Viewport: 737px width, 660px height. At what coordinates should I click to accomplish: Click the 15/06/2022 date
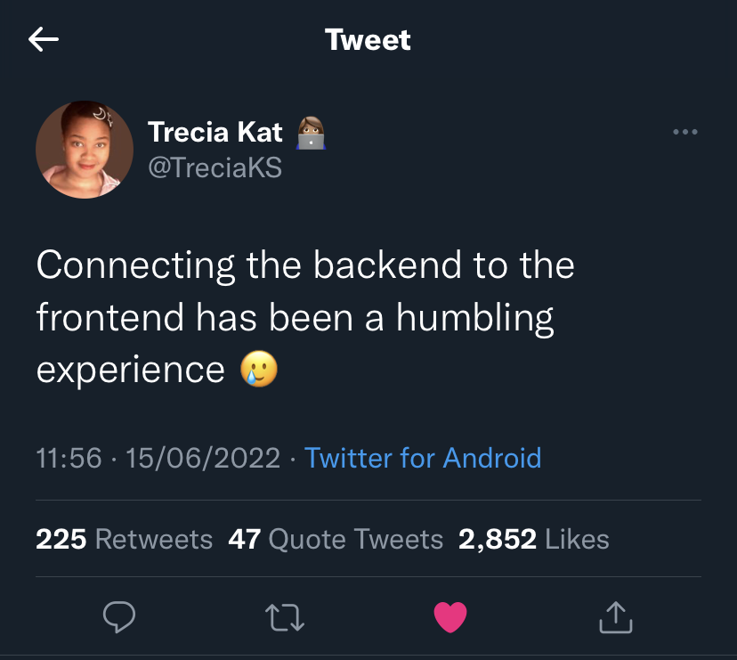[203, 458]
